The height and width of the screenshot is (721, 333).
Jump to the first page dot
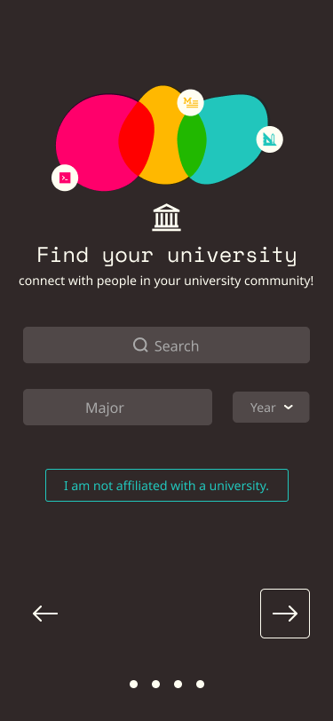[x=133, y=685]
